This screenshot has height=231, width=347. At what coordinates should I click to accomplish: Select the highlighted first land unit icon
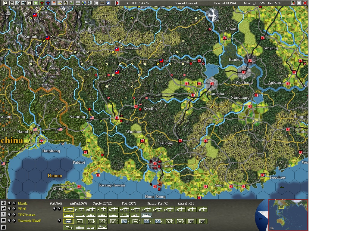(69, 221)
